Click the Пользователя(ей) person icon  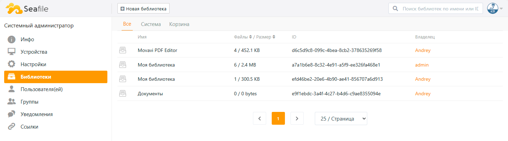click(x=12, y=89)
